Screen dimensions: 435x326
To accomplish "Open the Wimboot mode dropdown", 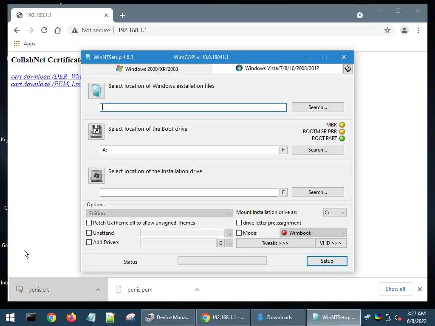I will [x=313, y=233].
